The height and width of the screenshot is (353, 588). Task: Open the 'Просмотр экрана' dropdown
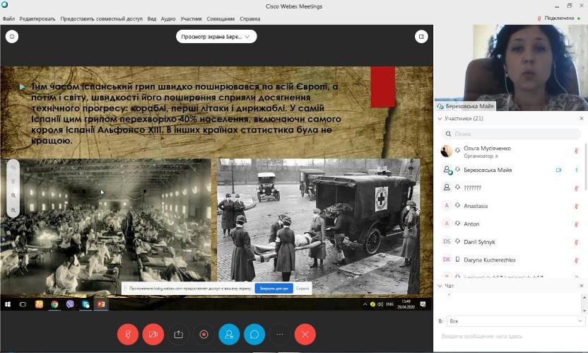216,37
